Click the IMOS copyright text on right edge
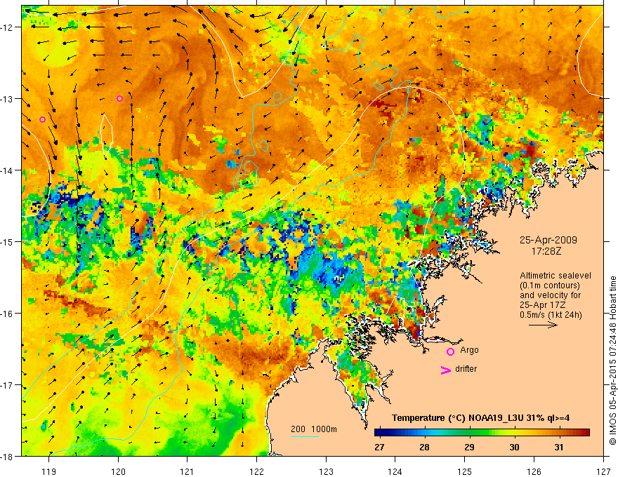Screen dimensions: 618x477 tap(612, 351)
